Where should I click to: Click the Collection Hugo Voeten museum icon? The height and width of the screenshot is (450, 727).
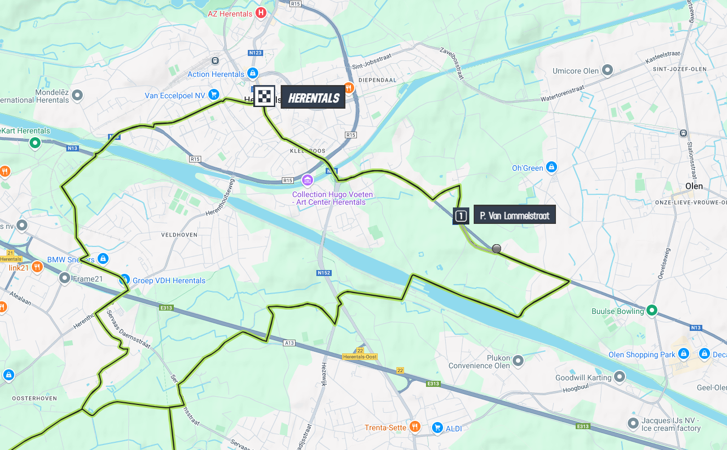307,180
